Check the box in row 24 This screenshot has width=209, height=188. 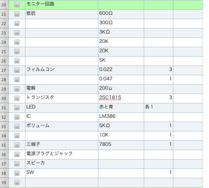17,42
